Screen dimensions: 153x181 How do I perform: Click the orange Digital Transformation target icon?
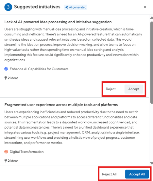(6, 151)
